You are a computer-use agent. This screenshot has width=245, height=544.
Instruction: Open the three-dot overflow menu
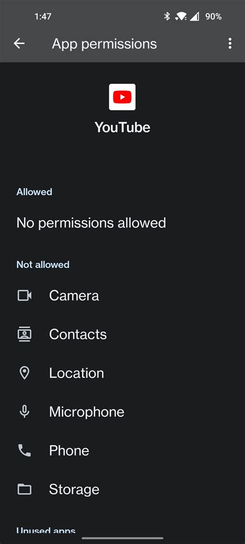229,44
